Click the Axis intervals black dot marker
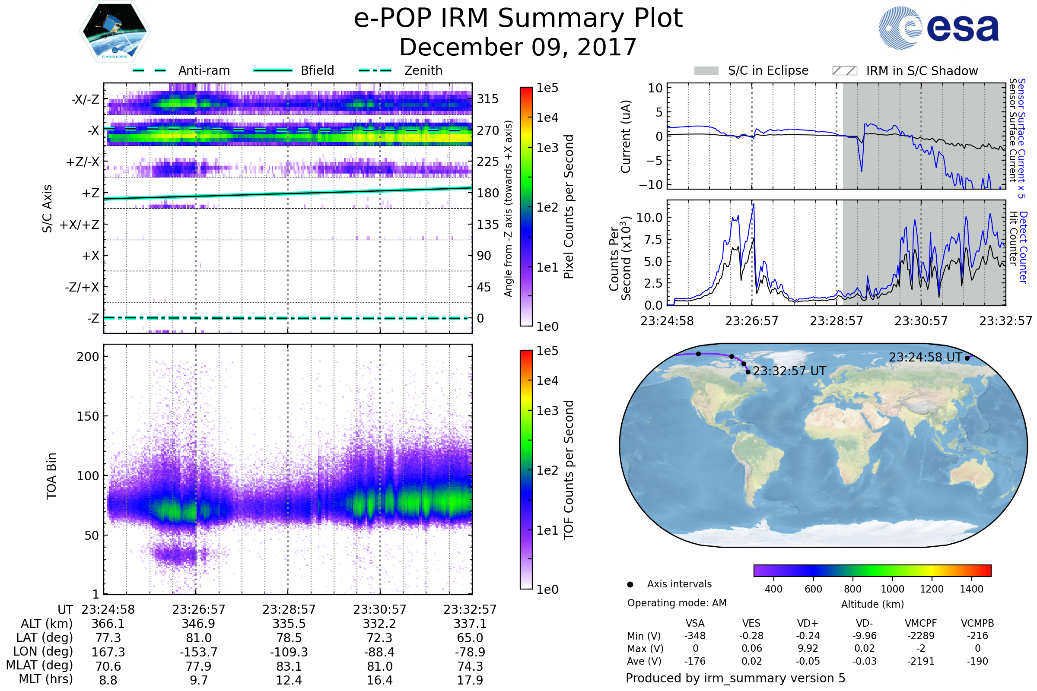Image resolution: width=1037 pixels, height=691 pixels. tap(630, 584)
